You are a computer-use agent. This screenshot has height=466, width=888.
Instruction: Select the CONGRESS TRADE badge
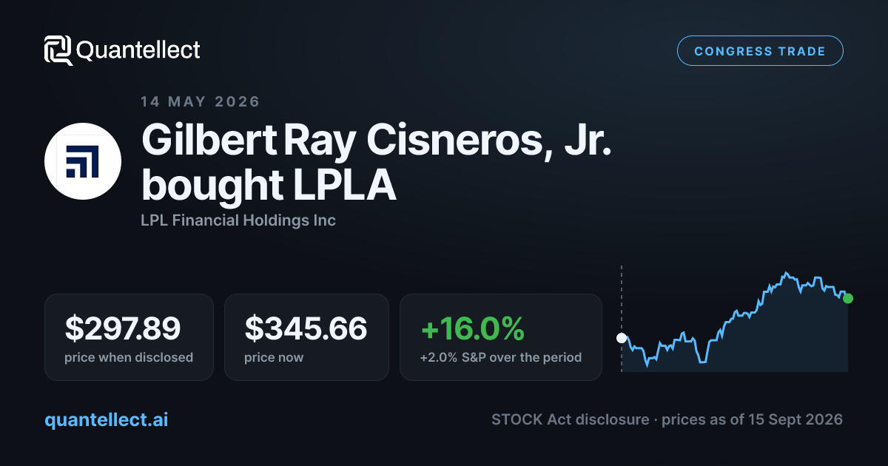click(x=760, y=51)
